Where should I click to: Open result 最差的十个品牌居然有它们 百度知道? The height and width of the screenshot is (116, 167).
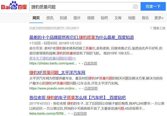(x=81, y=37)
